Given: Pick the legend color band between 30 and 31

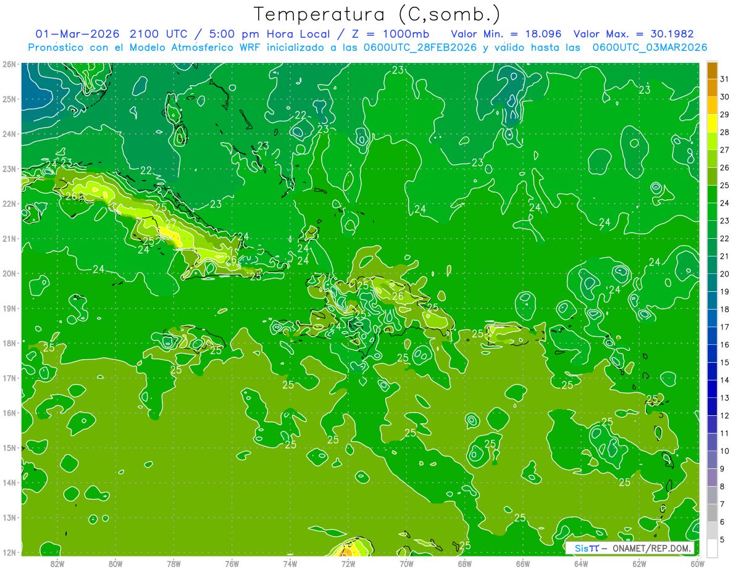Looking at the screenshot, I should (712, 88).
